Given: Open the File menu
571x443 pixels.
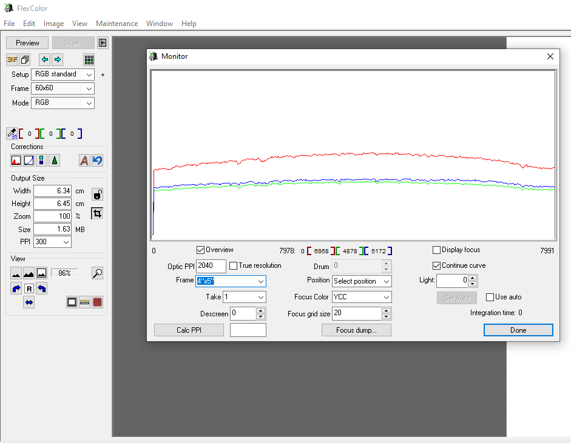Looking at the screenshot, I should point(9,23).
